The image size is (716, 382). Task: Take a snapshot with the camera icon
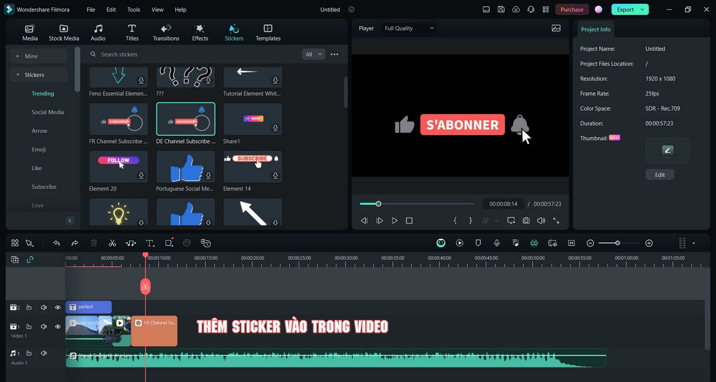[x=526, y=221]
